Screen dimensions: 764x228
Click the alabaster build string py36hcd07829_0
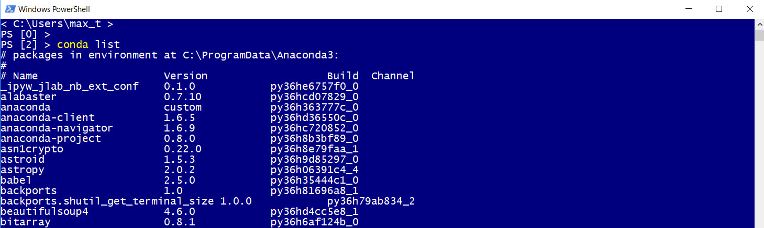(315, 97)
